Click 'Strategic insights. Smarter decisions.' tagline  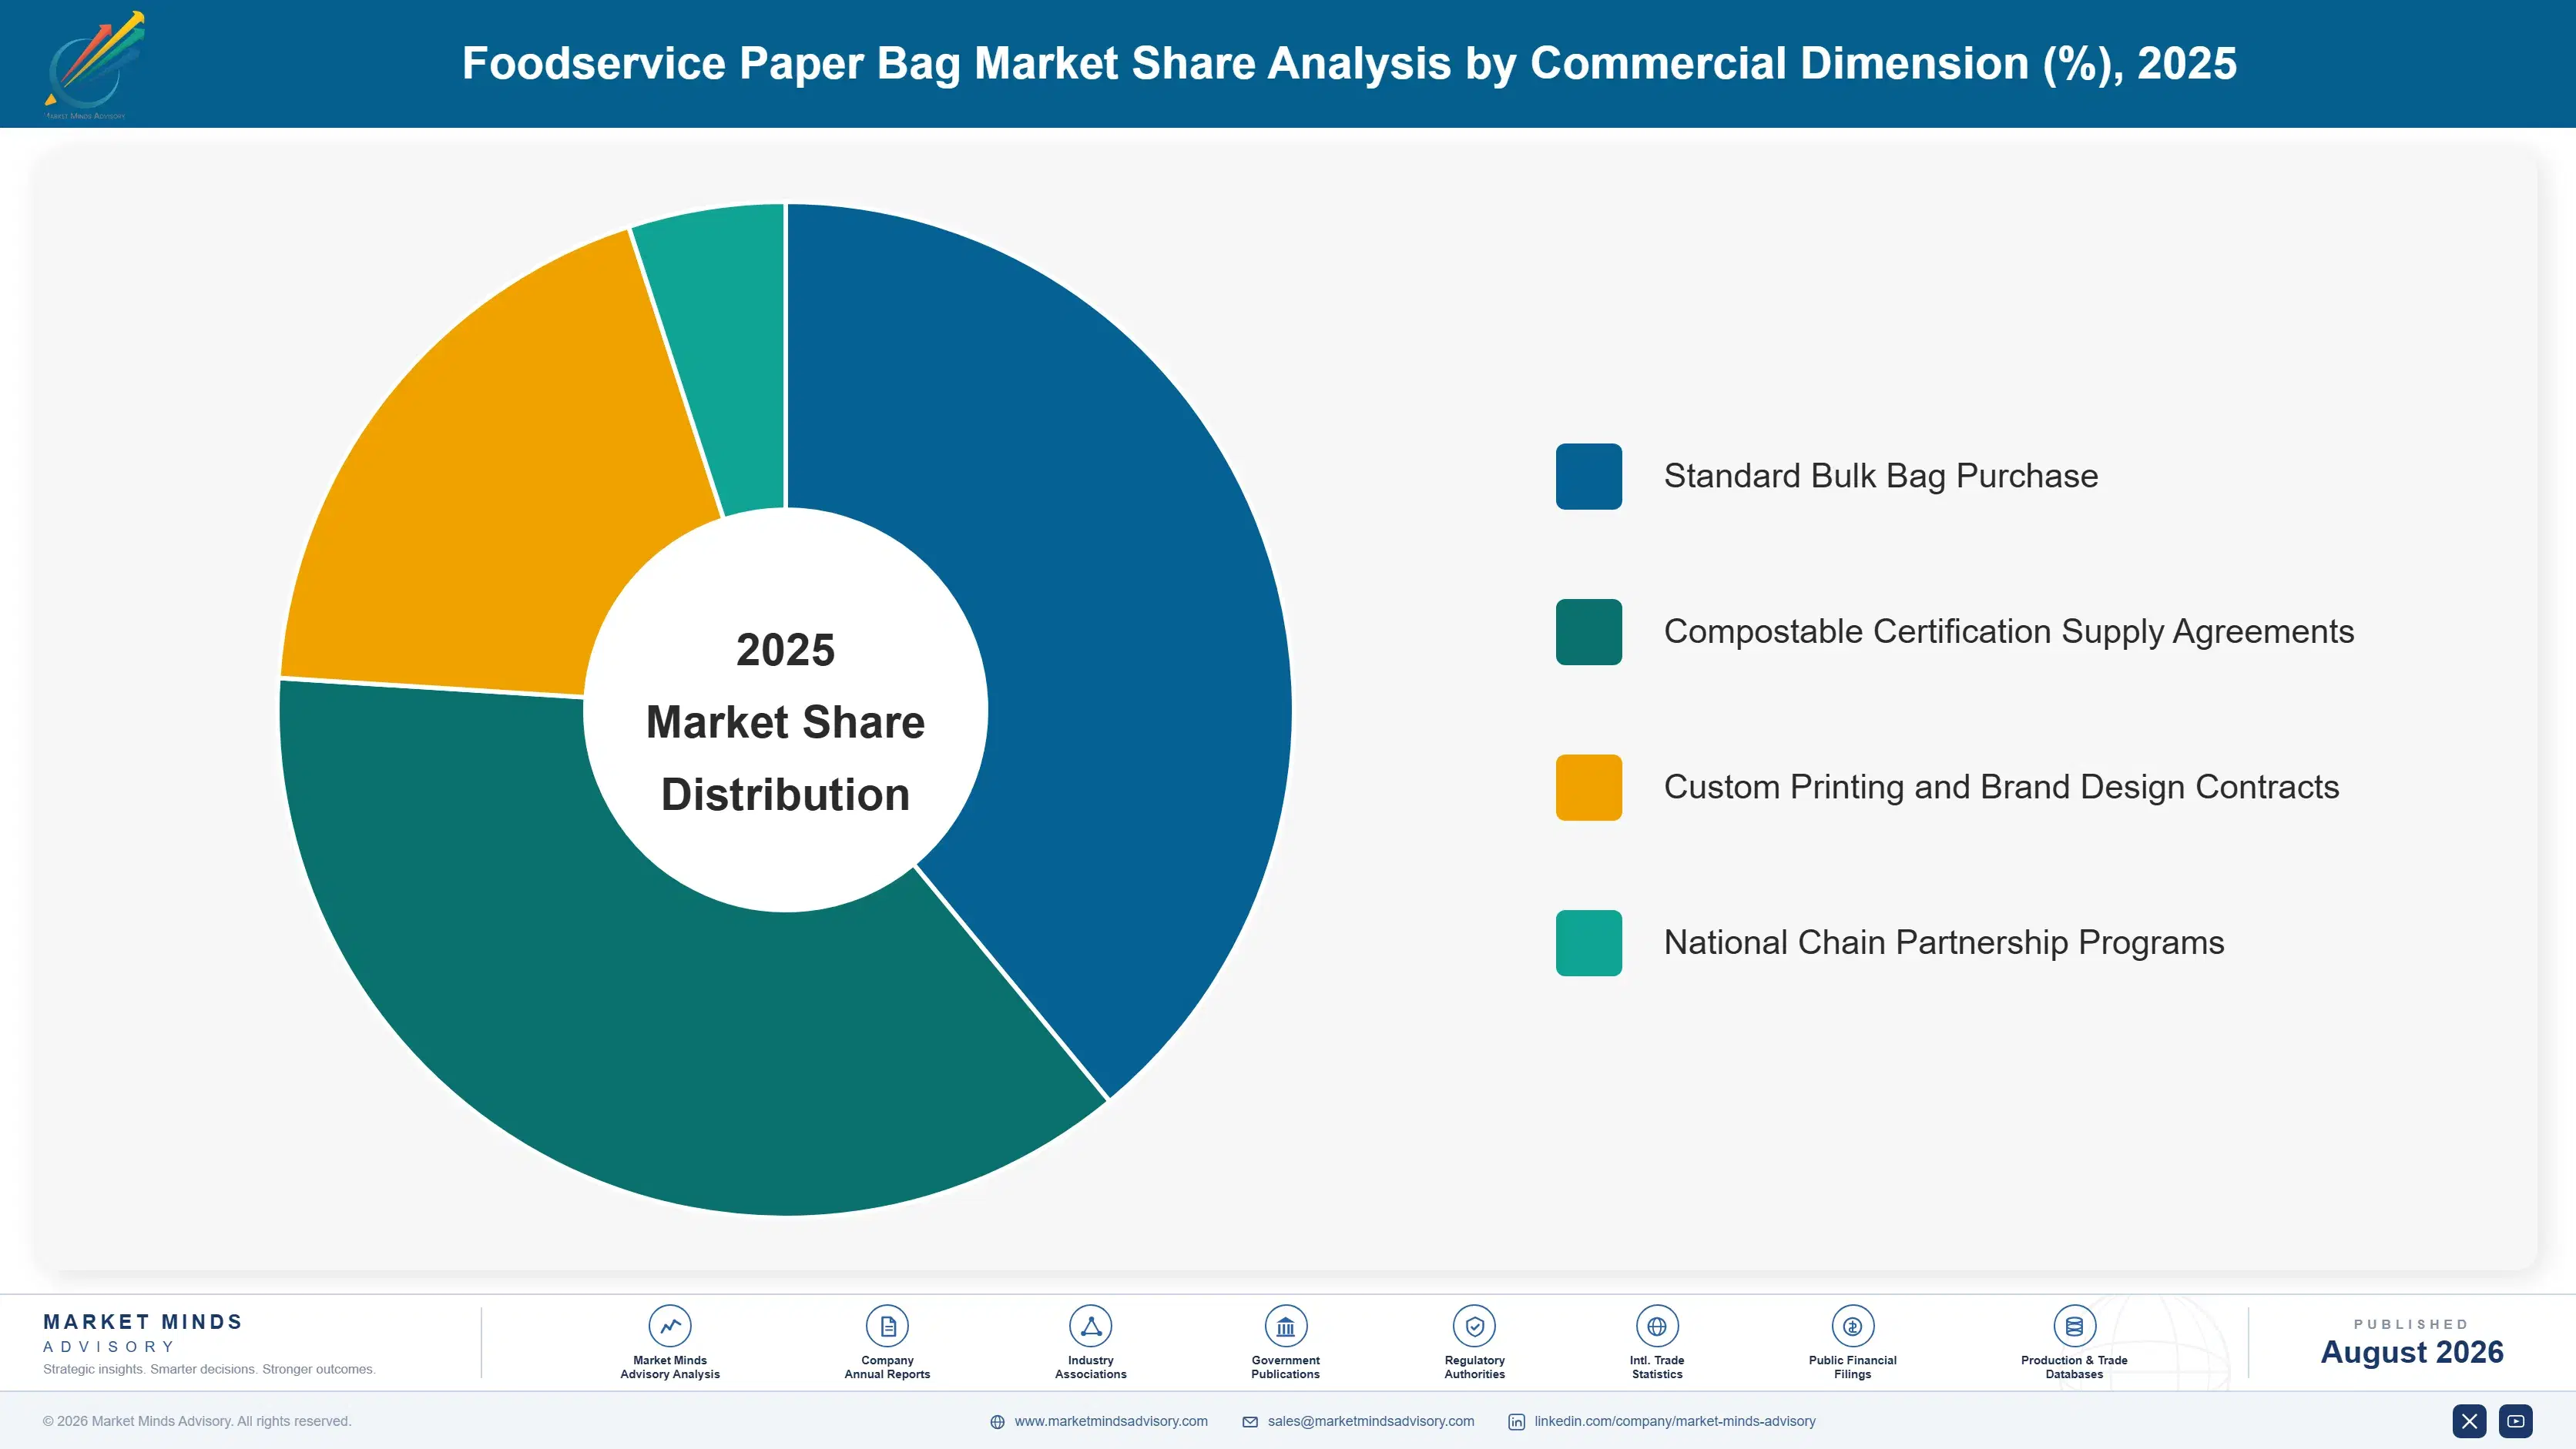pyautogui.click(x=209, y=1369)
